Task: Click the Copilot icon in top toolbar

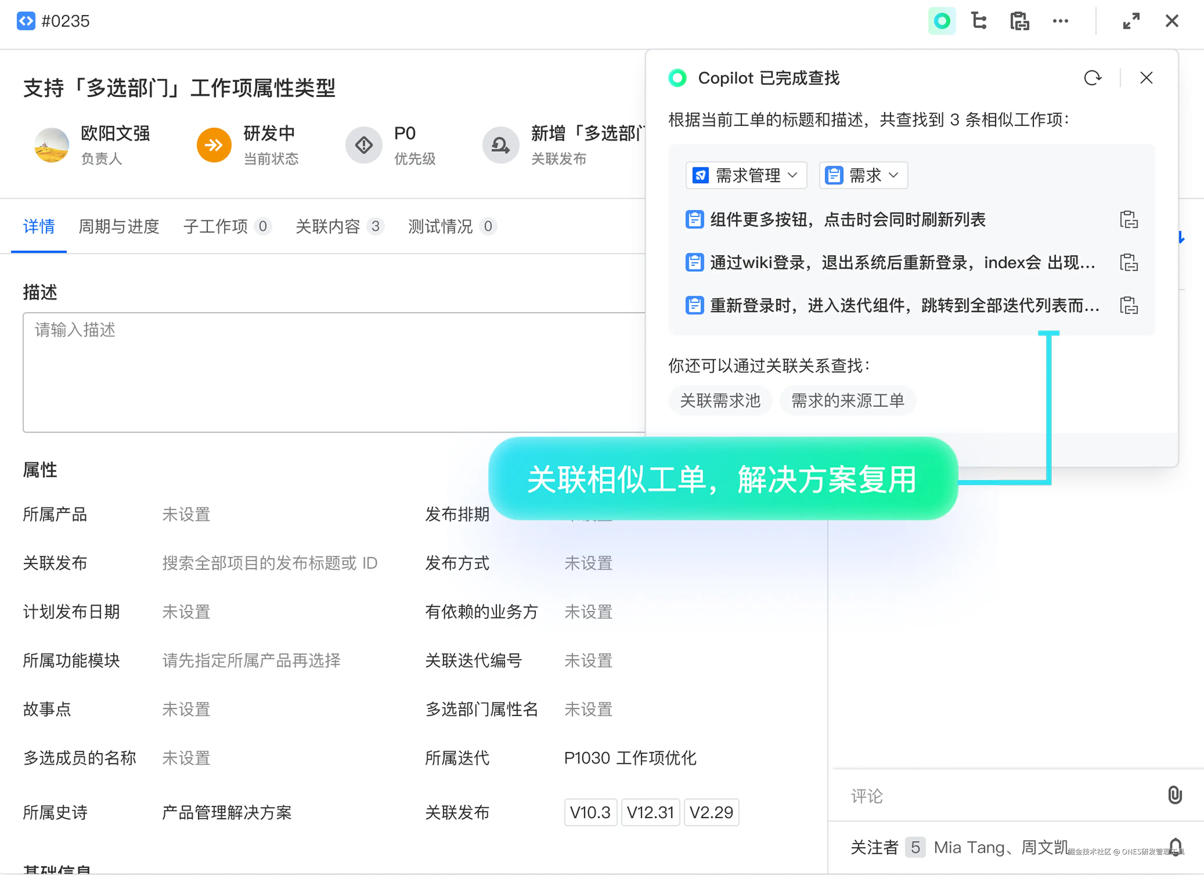Action: pos(942,21)
